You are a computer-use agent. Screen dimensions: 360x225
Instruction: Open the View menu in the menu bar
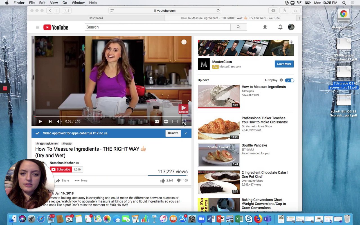tap(54, 3)
